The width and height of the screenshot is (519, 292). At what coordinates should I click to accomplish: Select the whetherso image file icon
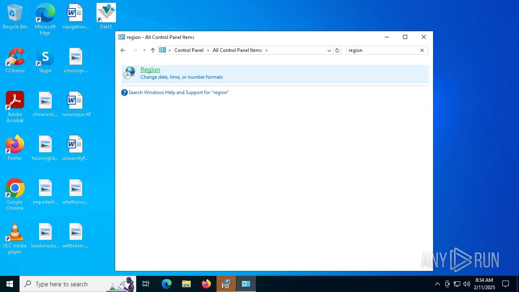point(75,192)
